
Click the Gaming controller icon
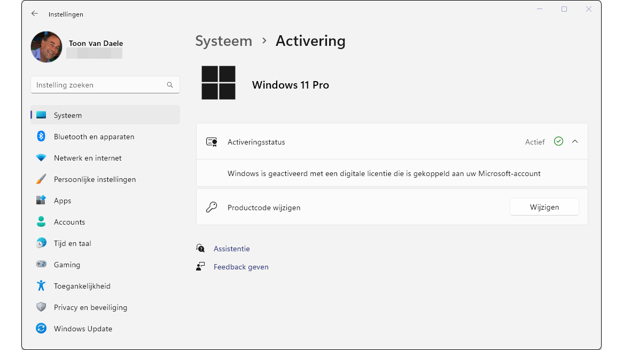(41, 265)
